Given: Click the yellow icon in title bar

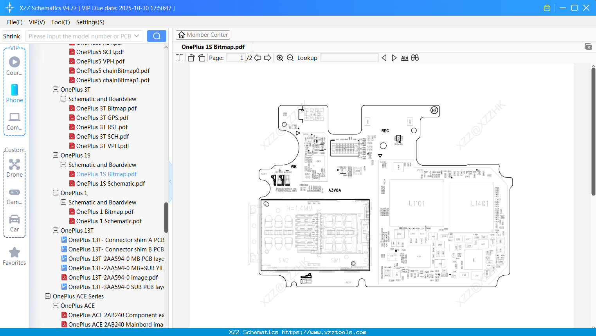Looking at the screenshot, I should 547,8.
